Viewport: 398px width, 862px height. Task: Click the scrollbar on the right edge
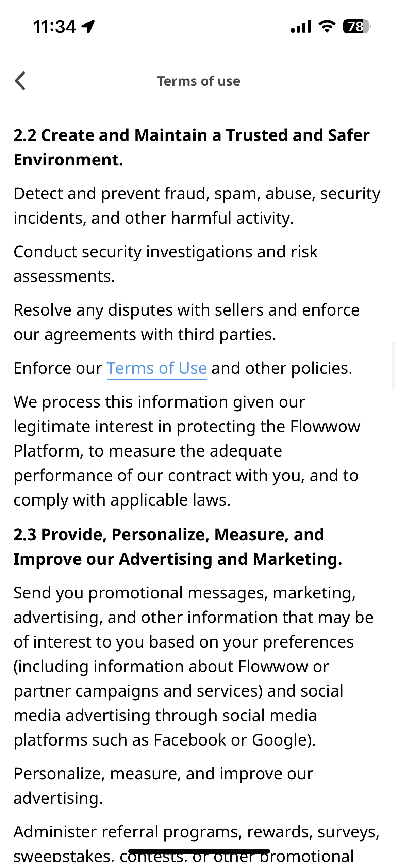point(394,365)
